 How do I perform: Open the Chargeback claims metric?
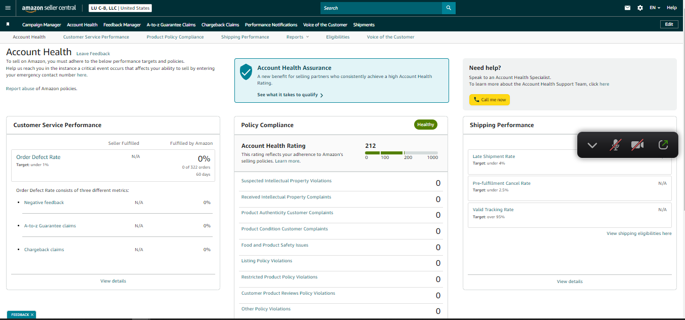click(x=44, y=250)
